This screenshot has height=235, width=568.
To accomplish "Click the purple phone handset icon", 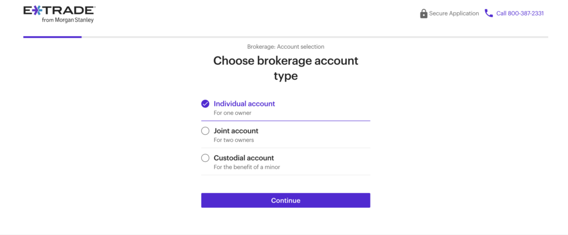I will coord(489,13).
